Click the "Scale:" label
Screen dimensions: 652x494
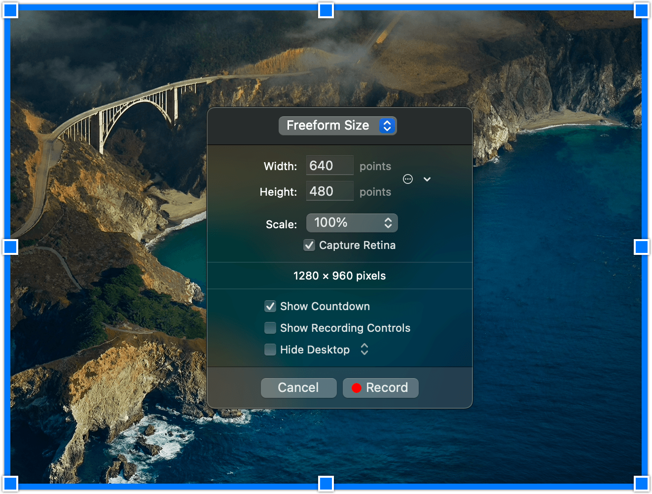[282, 225]
